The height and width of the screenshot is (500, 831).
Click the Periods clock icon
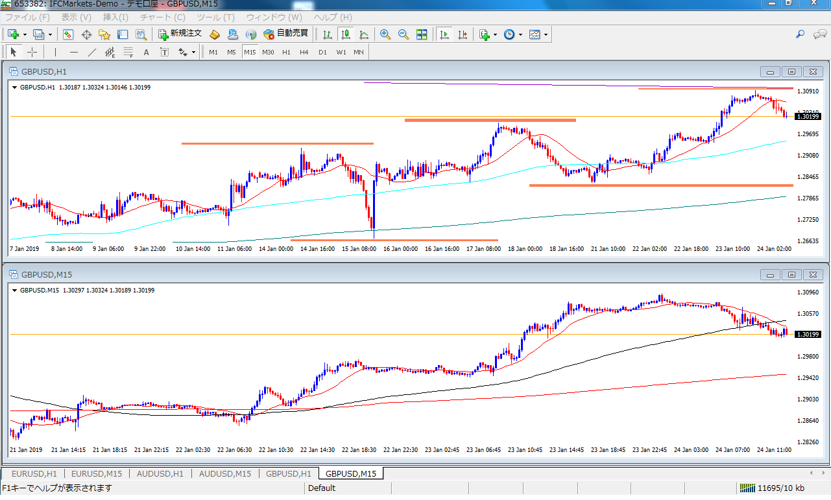(509, 34)
